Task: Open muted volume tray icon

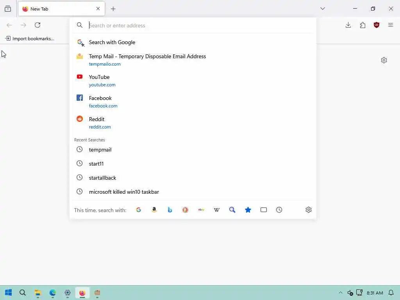Action: pos(350,293)
